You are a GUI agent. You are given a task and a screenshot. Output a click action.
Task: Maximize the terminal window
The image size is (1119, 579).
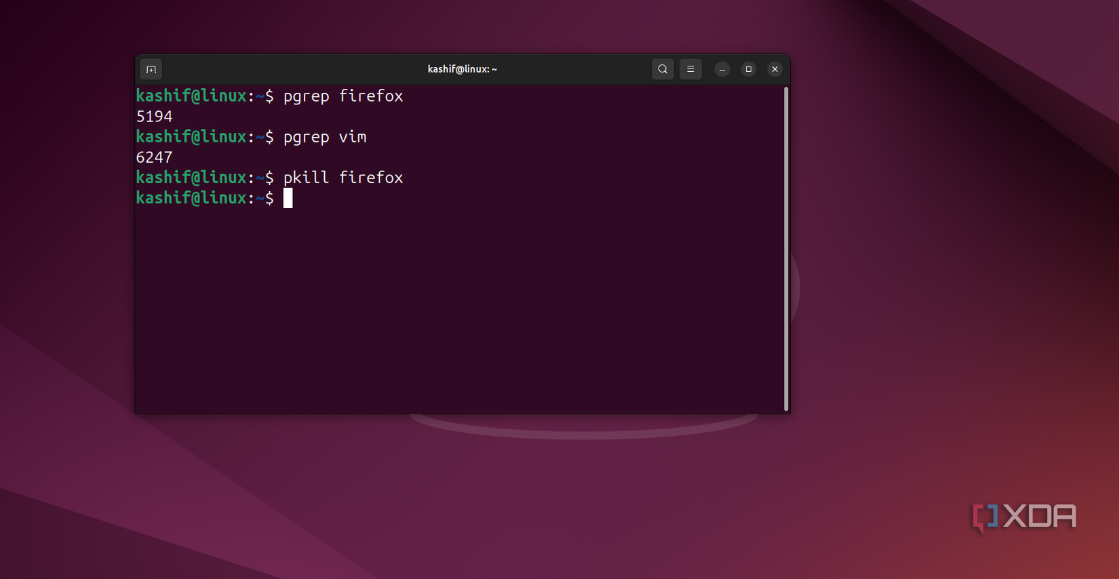pos(749,69)
